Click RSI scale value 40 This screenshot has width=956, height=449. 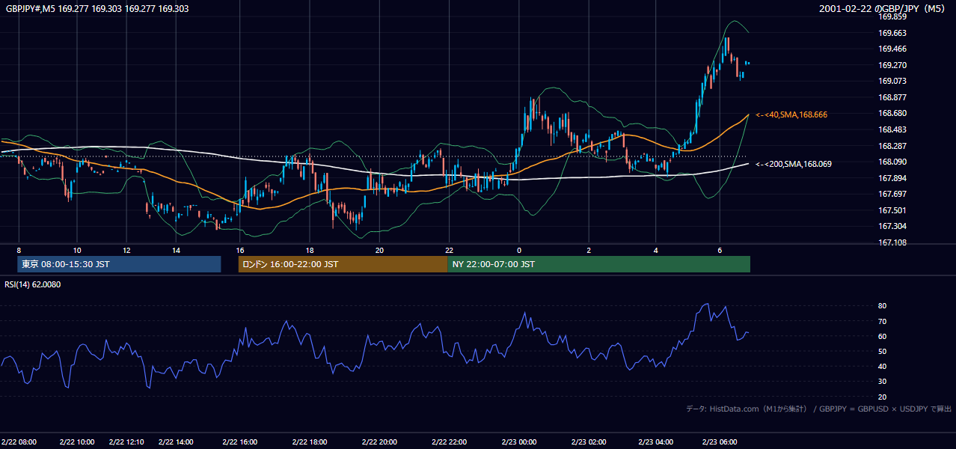(883, 366)
